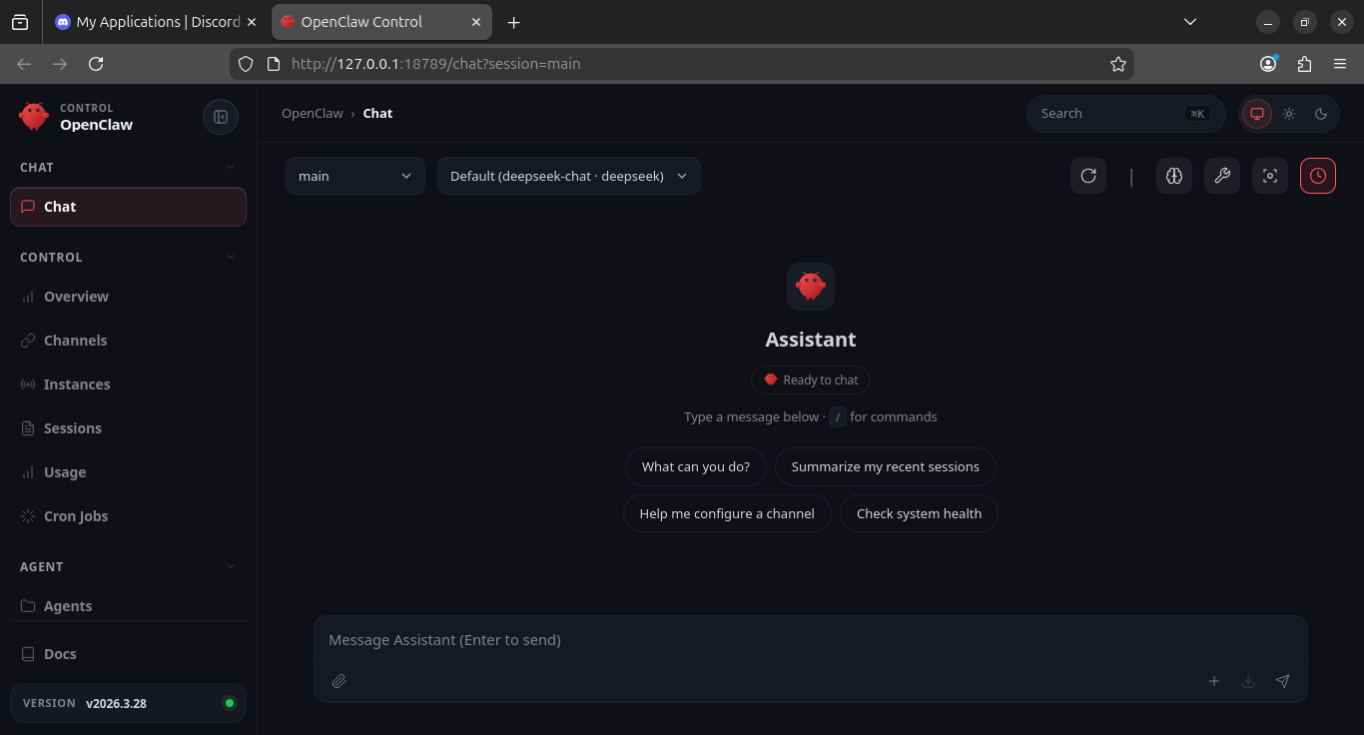Click the What can you do? suggestion
This screenshot has height=735, width=1364.
pyautogui.click(x=695, y=466)
